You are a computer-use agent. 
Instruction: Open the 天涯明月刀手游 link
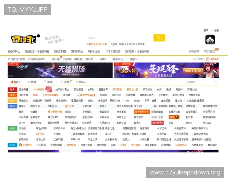coord(96,128)
